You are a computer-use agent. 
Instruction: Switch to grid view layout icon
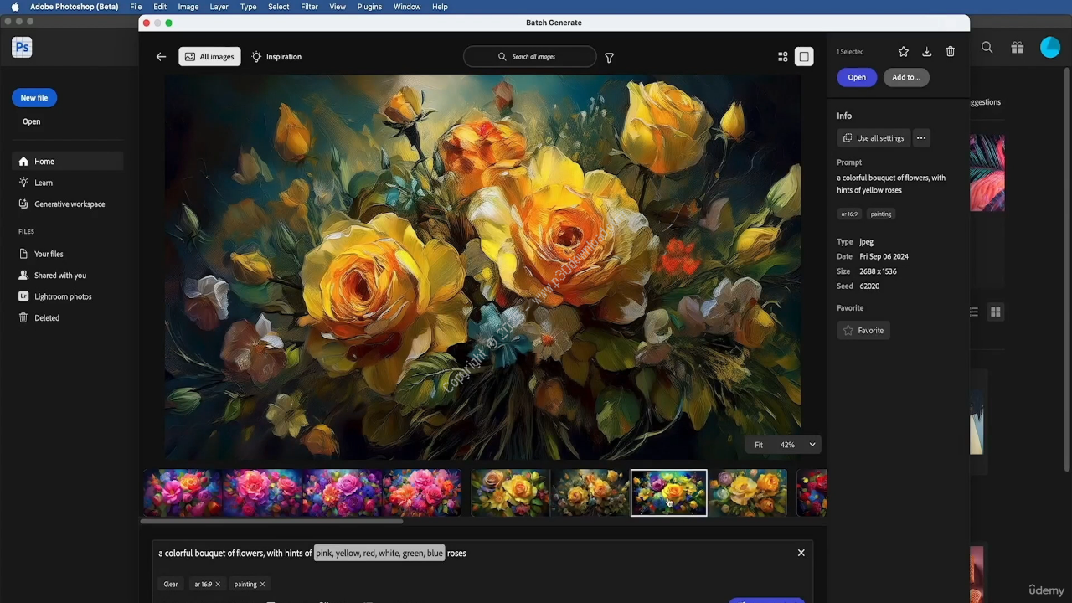tap(782, 57)
